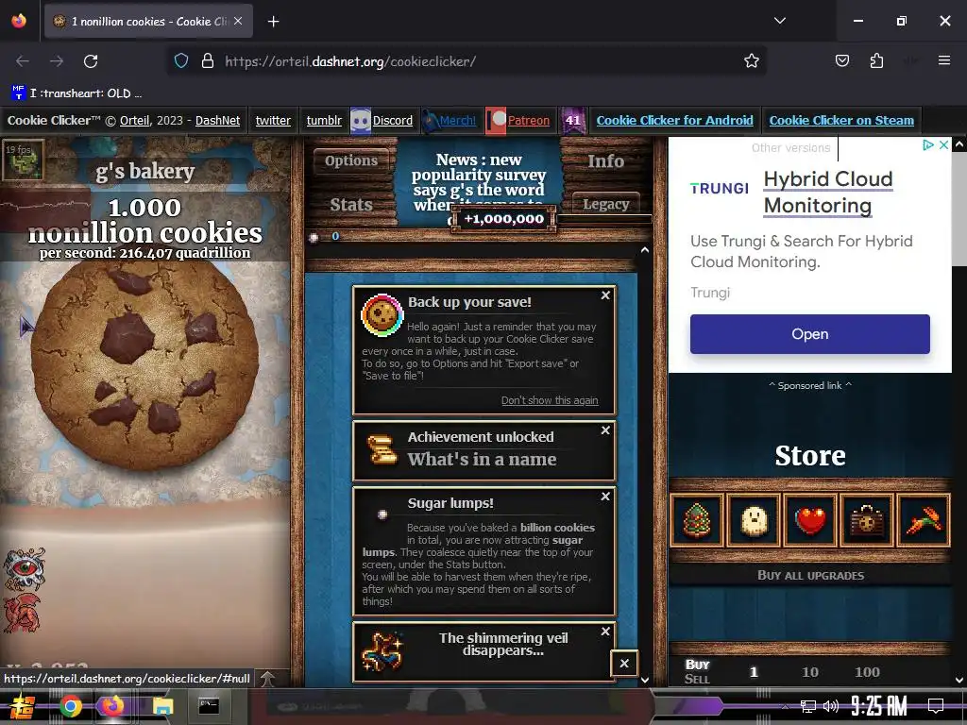The width and height of the screenshot is (967, 725).
Task: Close the shimmering veil notification
Action: coord(605,632)
